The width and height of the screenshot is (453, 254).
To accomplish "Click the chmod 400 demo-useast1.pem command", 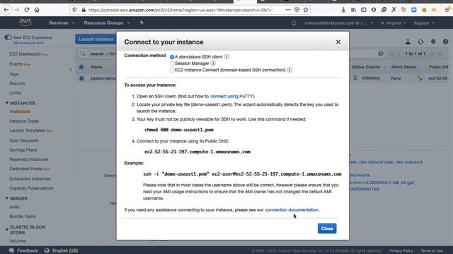I will 179,130.
